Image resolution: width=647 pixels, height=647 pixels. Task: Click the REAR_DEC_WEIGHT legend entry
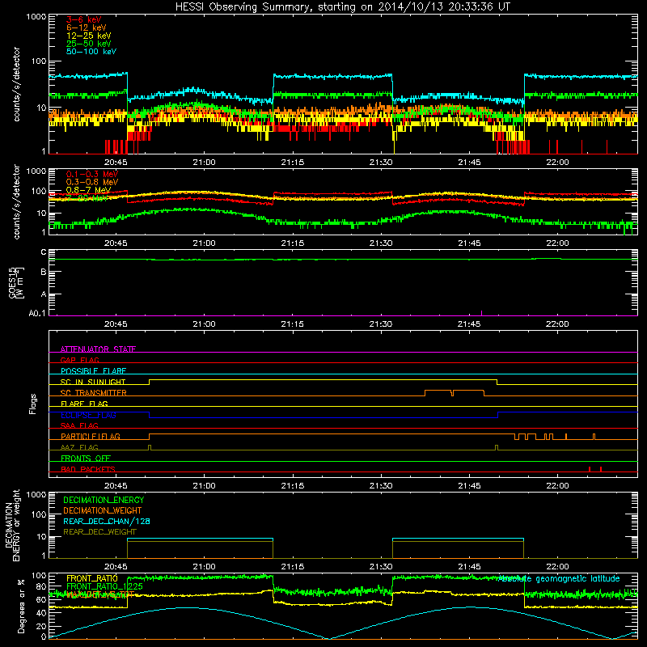coord(99,532)
